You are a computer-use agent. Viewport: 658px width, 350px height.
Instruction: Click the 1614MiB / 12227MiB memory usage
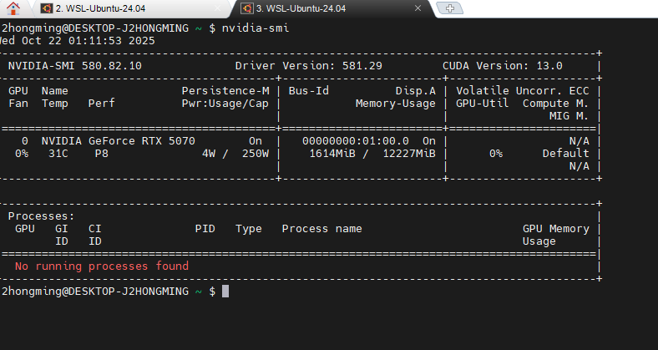point(372,154)
